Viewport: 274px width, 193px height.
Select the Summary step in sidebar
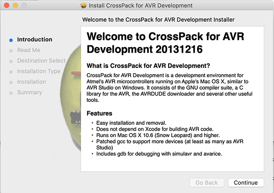click(x=30, y=92)
